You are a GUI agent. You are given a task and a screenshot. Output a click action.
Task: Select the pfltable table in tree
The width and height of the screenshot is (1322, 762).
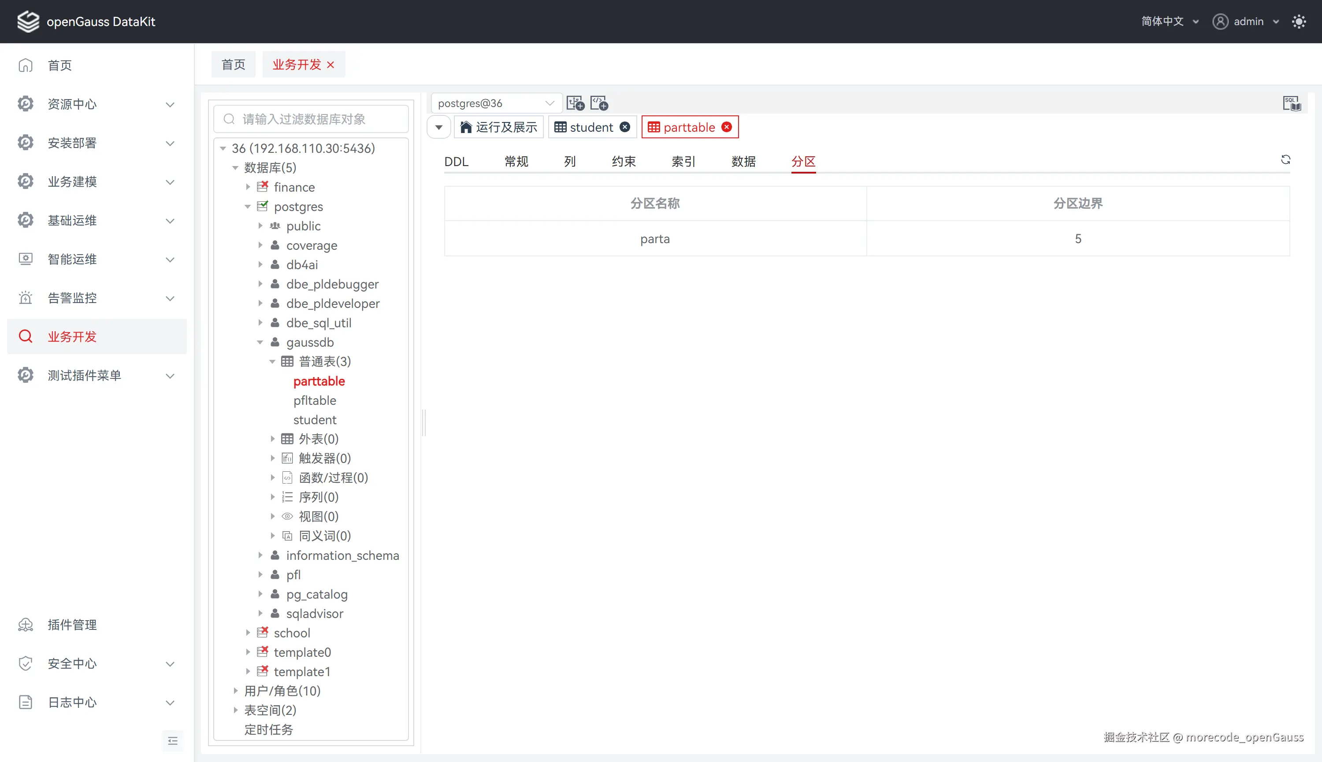tap(315, 400)
